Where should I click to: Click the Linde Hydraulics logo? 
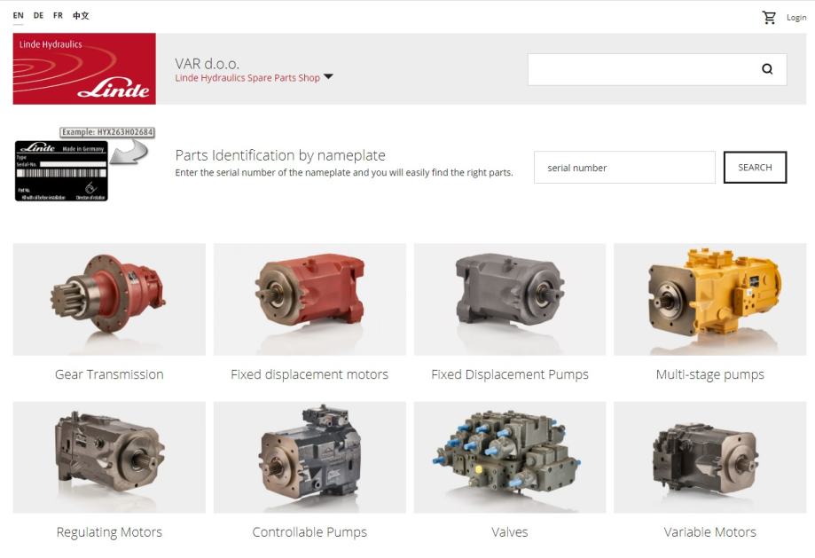tap(84, 68)
